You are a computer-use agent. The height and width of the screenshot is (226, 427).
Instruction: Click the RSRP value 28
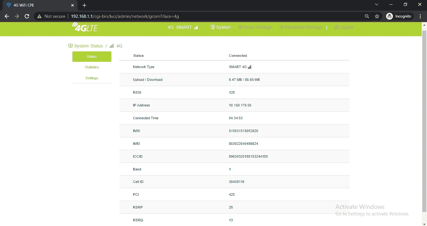pos(231,207)
